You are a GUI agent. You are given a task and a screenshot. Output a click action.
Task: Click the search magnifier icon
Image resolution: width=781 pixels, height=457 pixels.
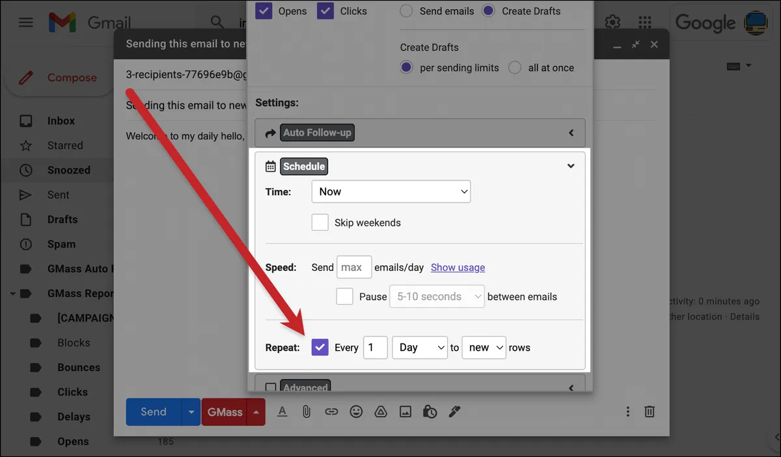point(217,23)
